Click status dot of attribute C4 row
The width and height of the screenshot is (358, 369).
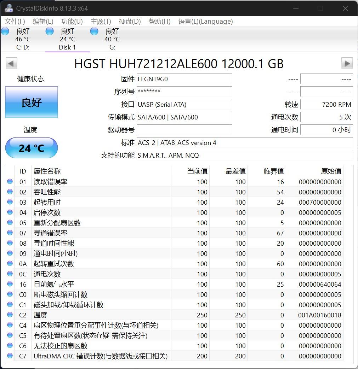click(10, 325)
